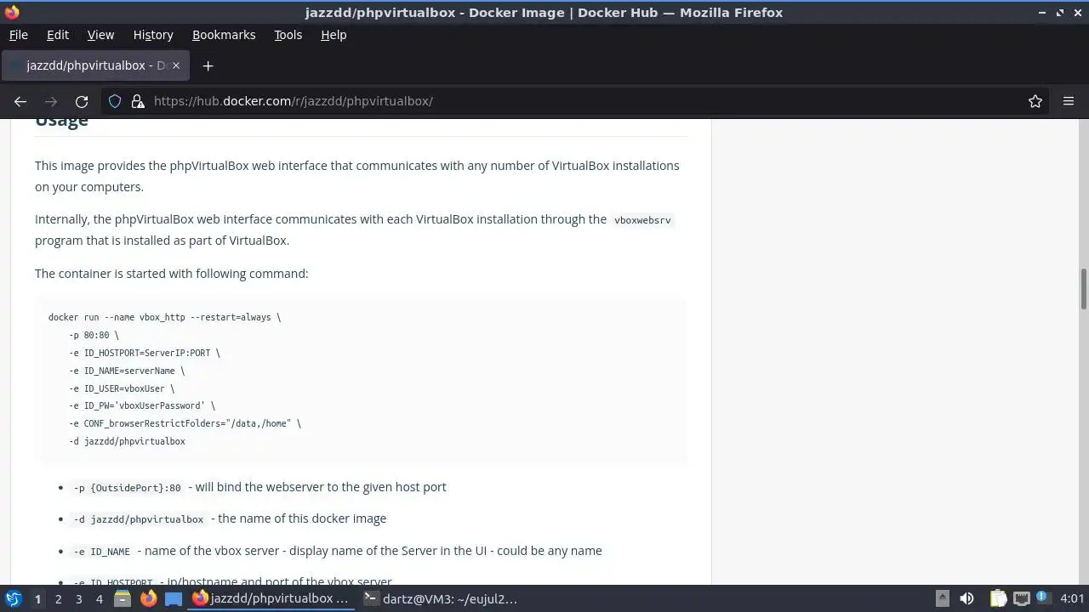The height and width of the screenshot is (612, 1089).
Task: Click the ID_PW='vboxUserPassword' code line
Action: [x=142, y=406]
